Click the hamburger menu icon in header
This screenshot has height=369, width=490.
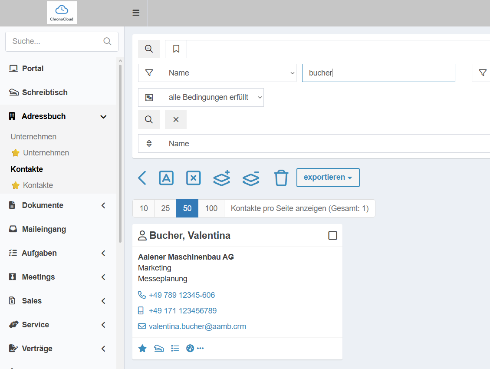click(135, 13)
